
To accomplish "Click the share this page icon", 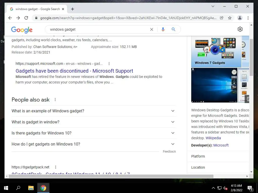I will [x=222, y=18].
